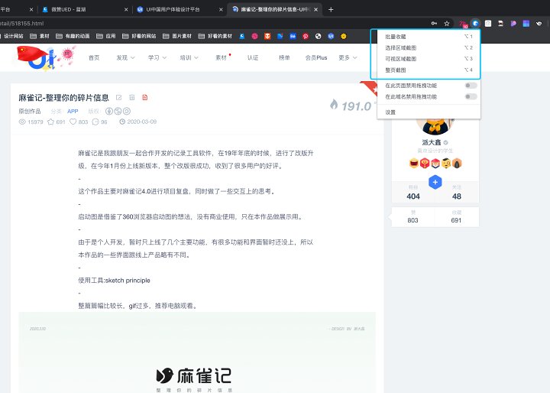Open the Behance bookmark icon
This screenshot has width=550, height=393.
click(x=293, y=36)
